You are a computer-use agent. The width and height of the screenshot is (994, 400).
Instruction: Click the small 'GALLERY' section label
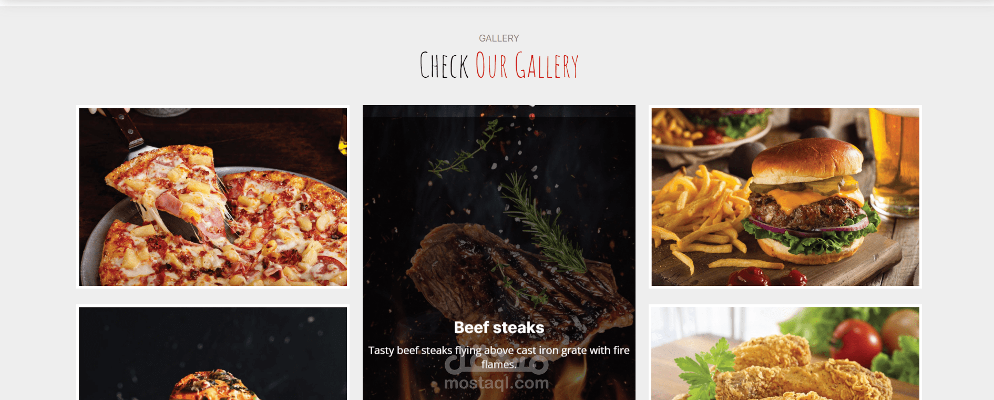click(499, 38)
